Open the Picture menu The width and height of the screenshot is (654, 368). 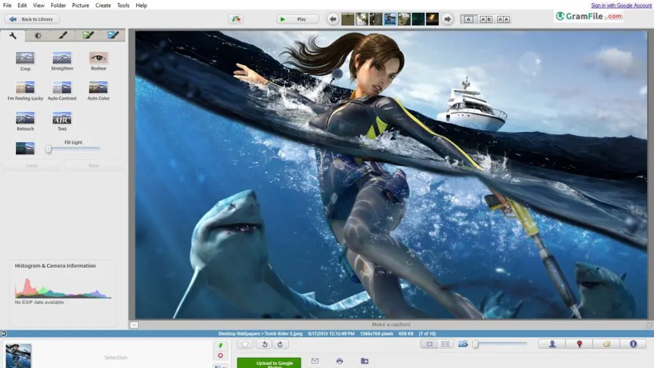click(x=80, y=5)
